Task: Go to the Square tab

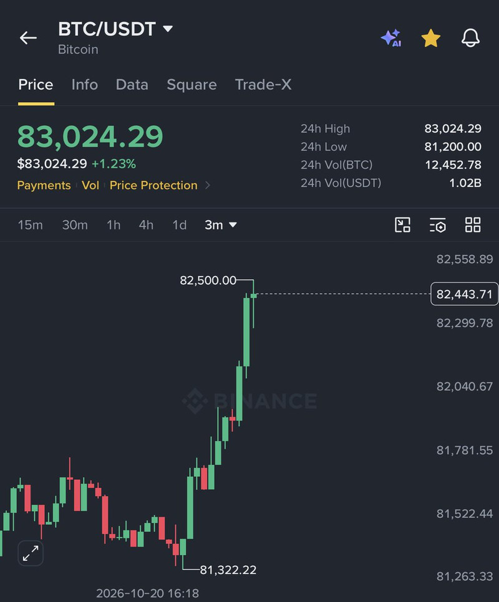Action: click(191, 85)
